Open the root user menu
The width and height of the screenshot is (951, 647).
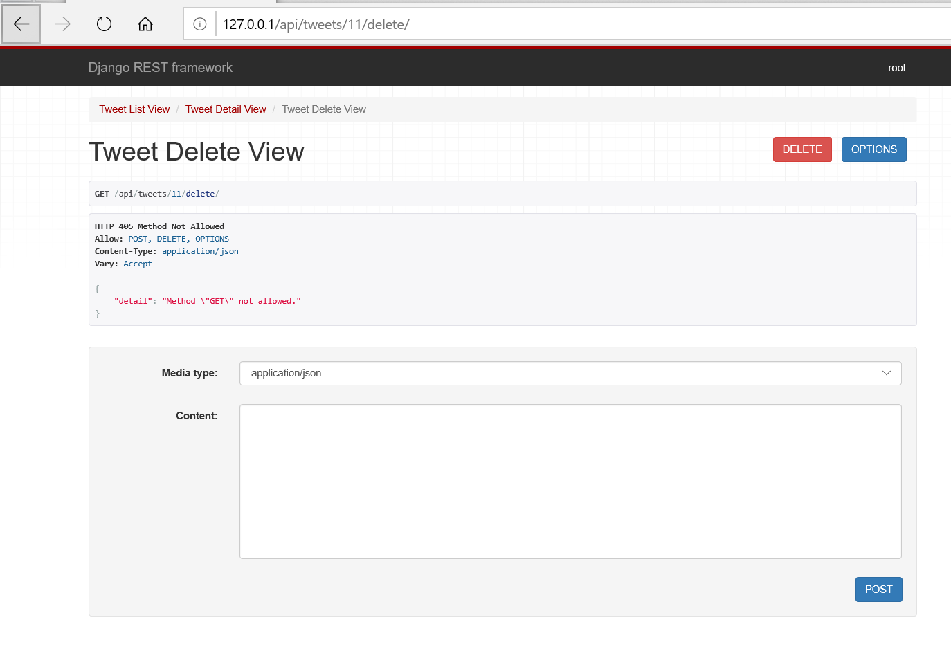[x=896, y=68]
